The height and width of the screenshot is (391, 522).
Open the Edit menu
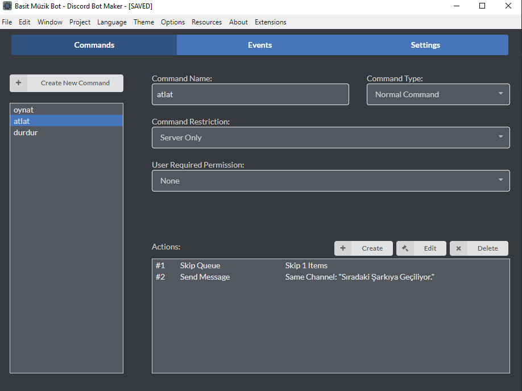click(x=24, y=22)
